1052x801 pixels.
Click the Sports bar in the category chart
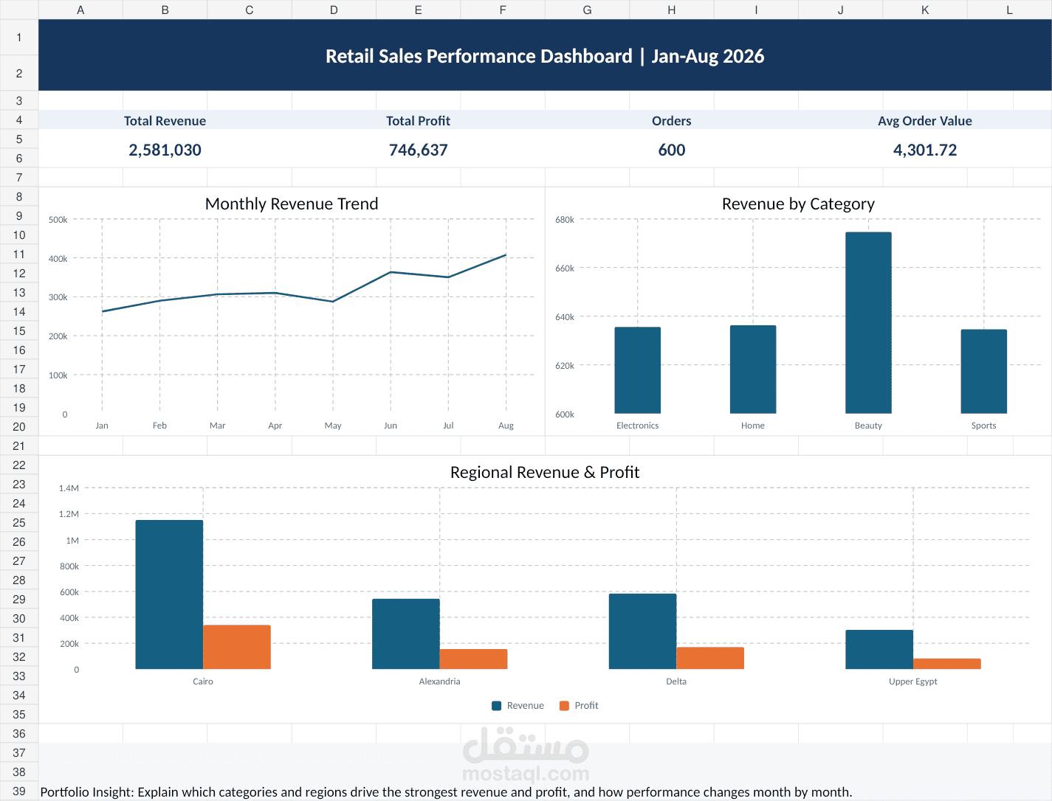[x=984, y=372]
